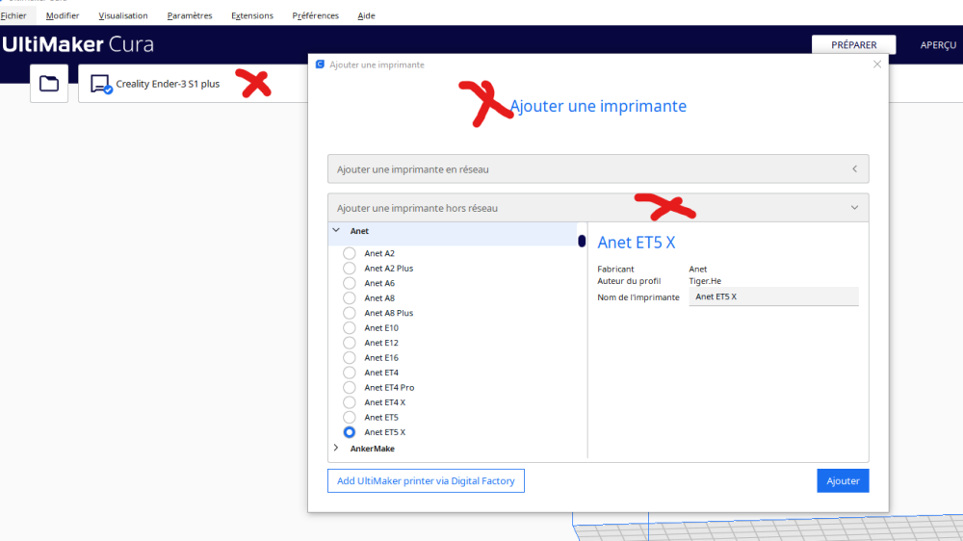Open the Visualisation menu
This screenshot has height=541, width=963.
[x=123, y=15]
